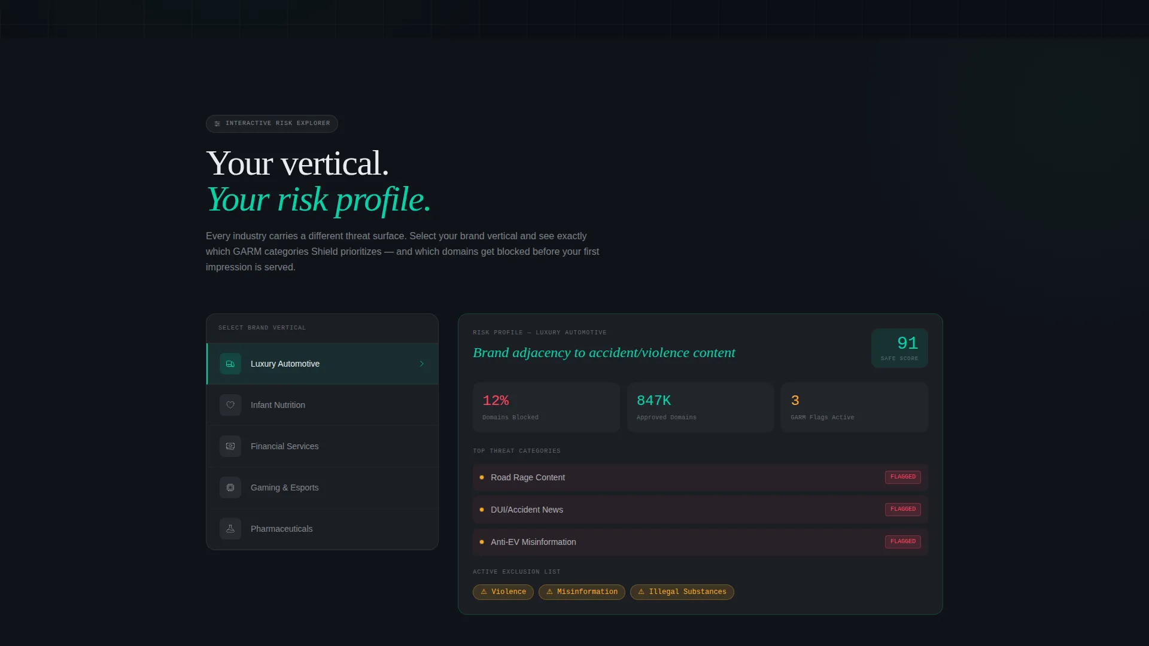Select the Pharmaceuticals vertical

click(x=323, y=529)
